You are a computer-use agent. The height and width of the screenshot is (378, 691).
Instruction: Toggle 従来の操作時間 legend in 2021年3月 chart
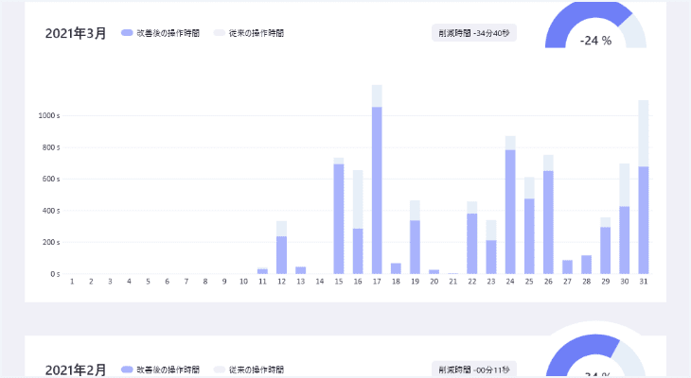point(249,33)
